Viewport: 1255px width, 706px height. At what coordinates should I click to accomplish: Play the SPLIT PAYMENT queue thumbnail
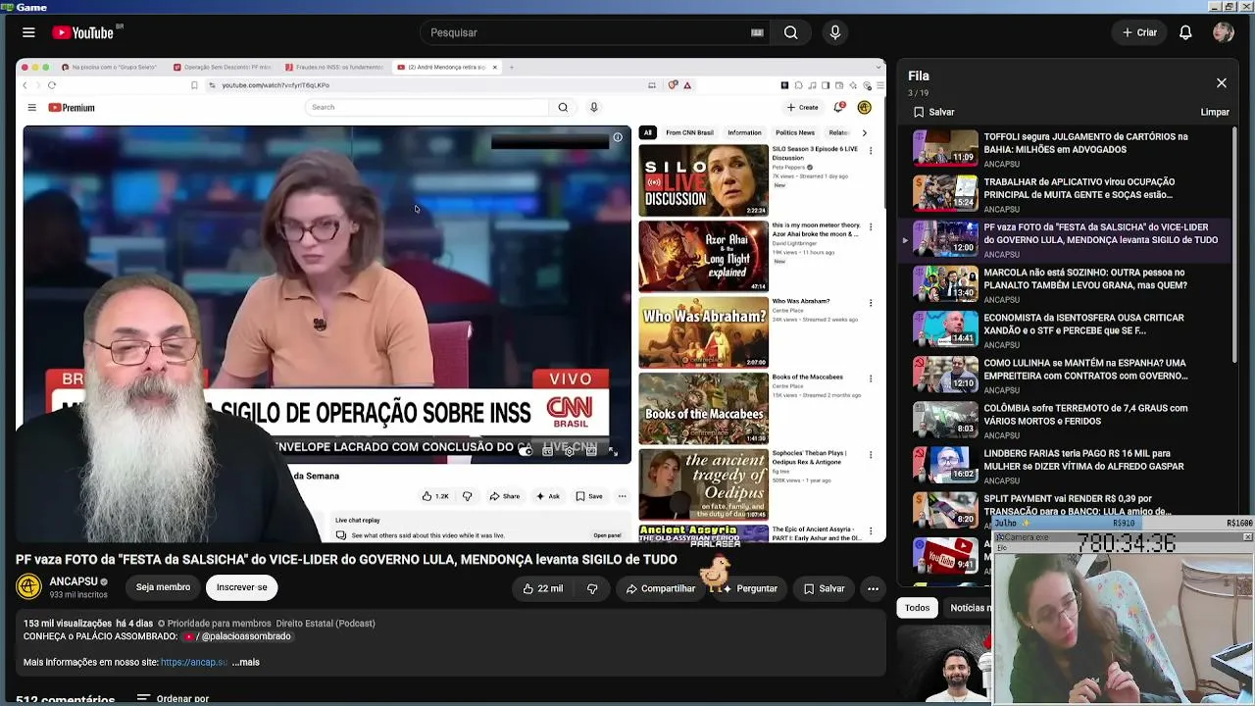coord(945,509)
